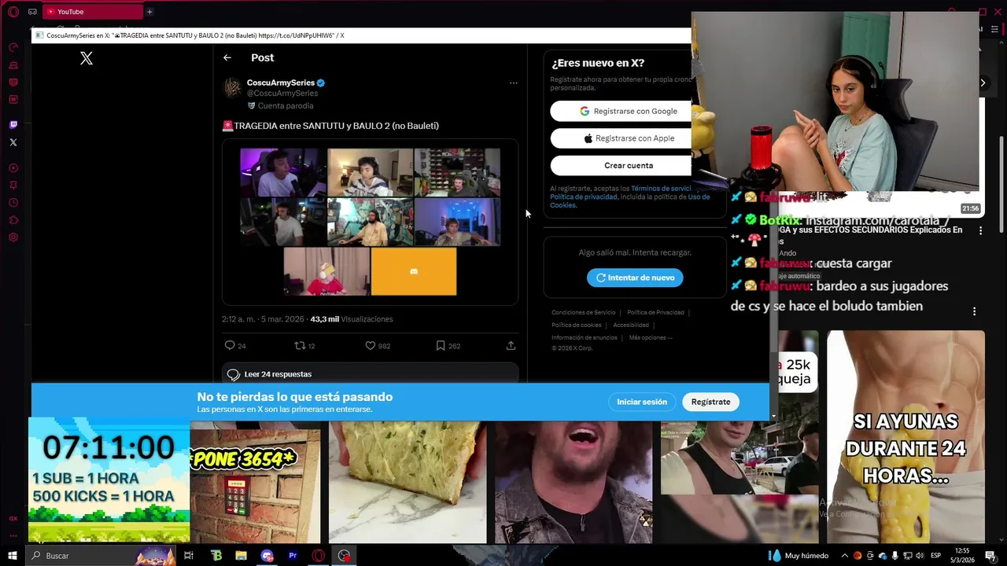This screenshot has width=1007, height=566.
Task: Click the ESP language indicator
Action: (x=936, y=556)
